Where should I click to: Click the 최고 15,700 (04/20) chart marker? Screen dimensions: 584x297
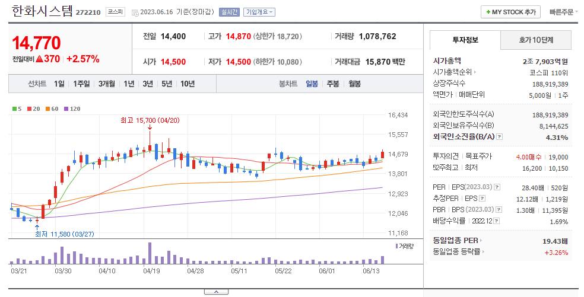tap(150, 120)
